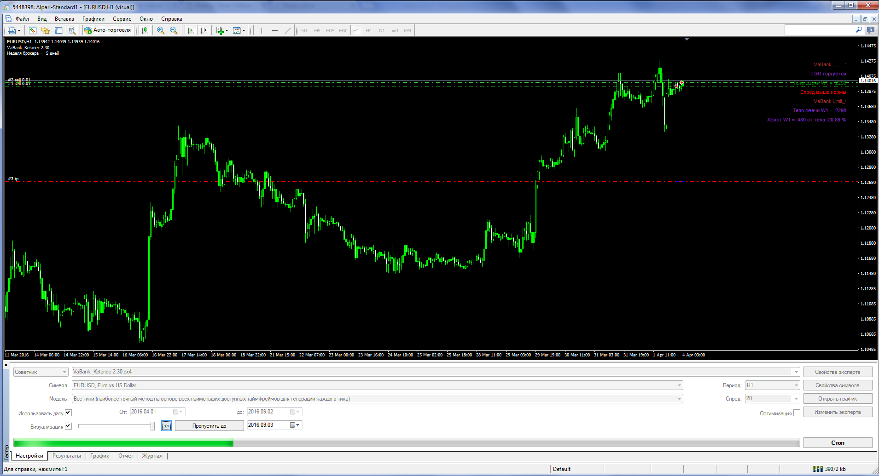
Task: Open the Окно menu
Action: pos(146,19)
